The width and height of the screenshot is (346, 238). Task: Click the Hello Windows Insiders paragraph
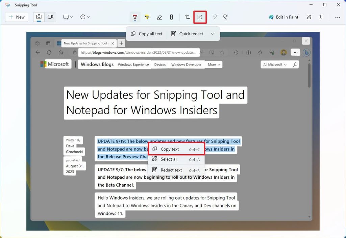167,205
